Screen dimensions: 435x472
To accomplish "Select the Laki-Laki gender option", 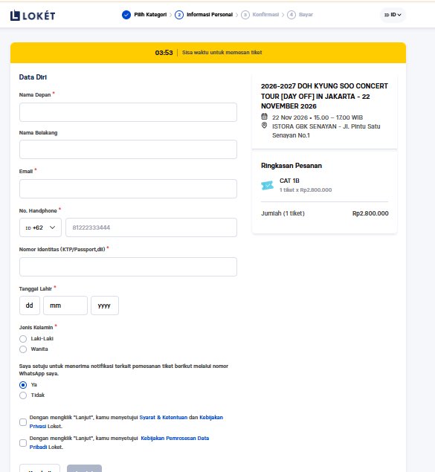I will click(x=23, y=339).
